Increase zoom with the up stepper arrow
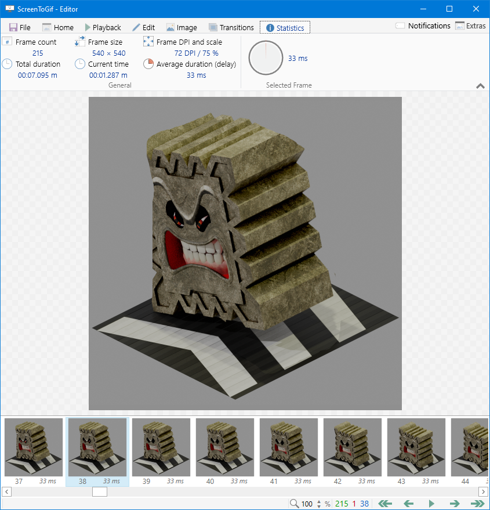 pyautogui.click(x=319, y=501)
